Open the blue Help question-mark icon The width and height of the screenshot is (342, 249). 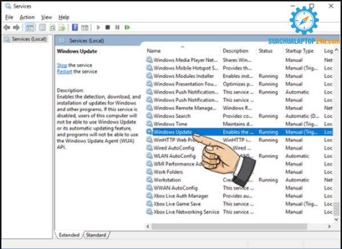[75, 27]
